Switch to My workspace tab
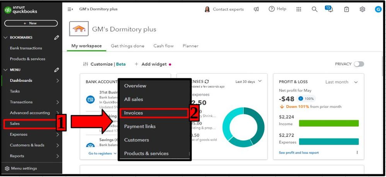The image size is (386, 177). click(87, 46)
